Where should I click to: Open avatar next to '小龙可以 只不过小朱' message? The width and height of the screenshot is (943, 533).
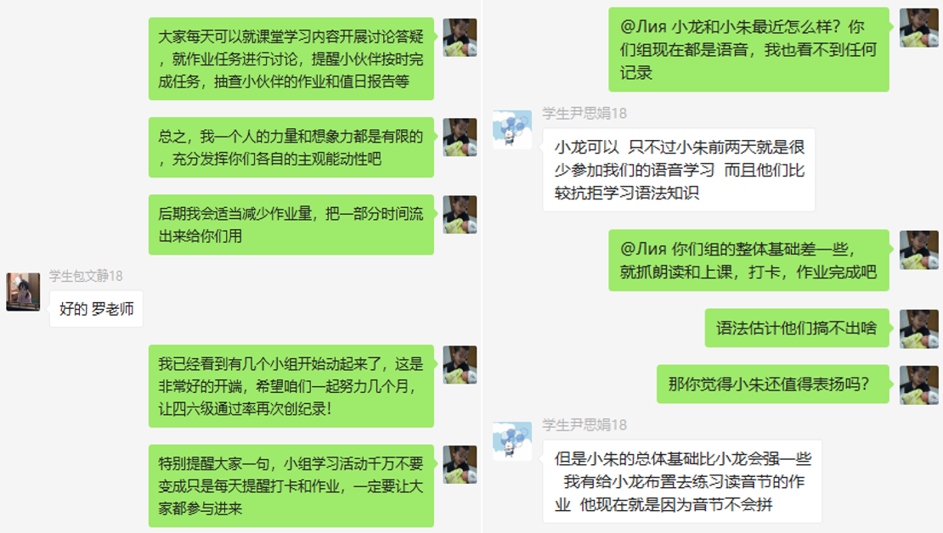pyautogui.click(x=511, y=129)
